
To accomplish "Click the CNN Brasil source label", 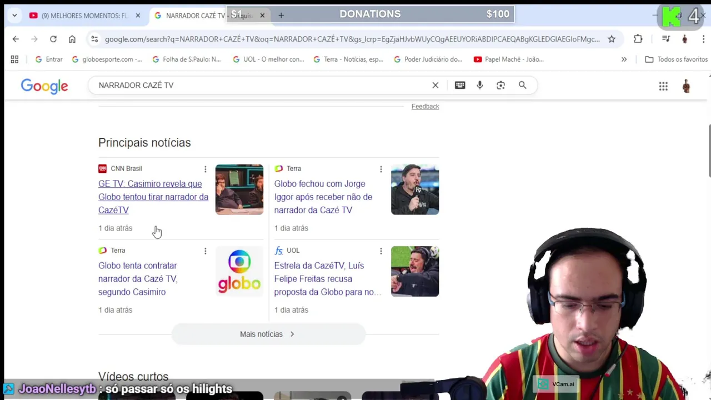I will pos(126,169).
